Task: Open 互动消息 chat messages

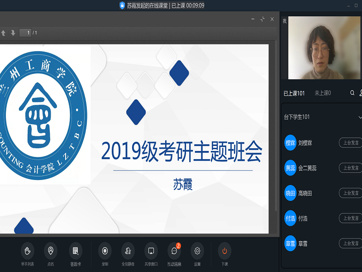Action: point(174,251)
